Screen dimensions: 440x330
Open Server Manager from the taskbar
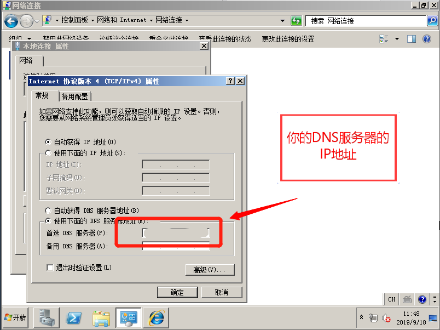point(47,317)
